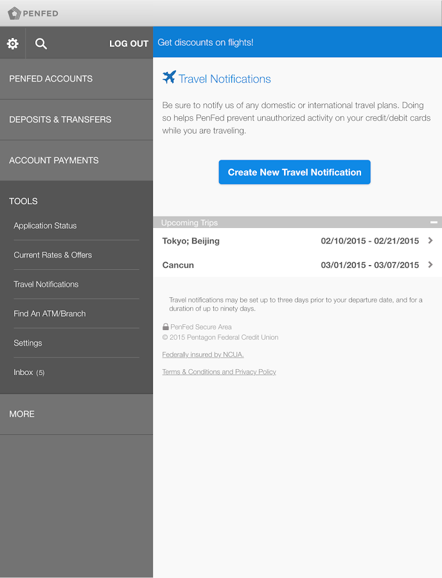Open Cancun trip details chevron
442x578 pixels.
tap(430, 265)
